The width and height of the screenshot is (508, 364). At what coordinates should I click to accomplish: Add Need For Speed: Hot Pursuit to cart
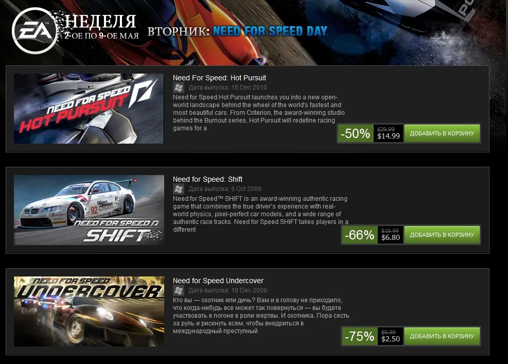[442, 133]
